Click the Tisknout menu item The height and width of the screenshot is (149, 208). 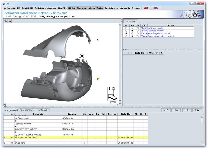tap(136, 8)
